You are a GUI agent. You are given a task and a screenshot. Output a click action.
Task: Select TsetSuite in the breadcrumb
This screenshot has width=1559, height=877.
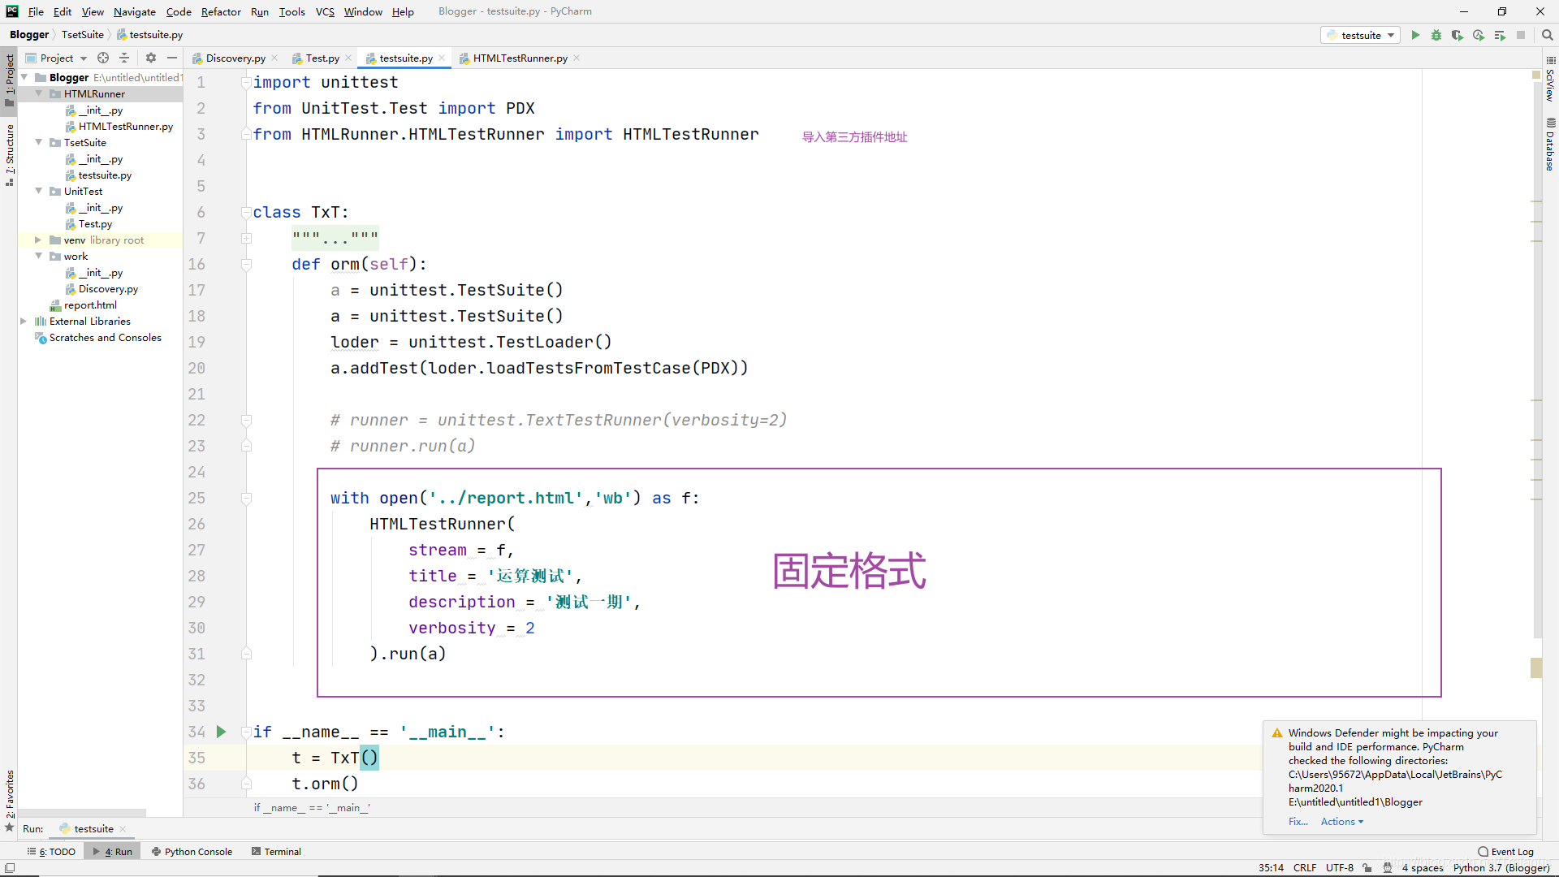click(83, 35)
